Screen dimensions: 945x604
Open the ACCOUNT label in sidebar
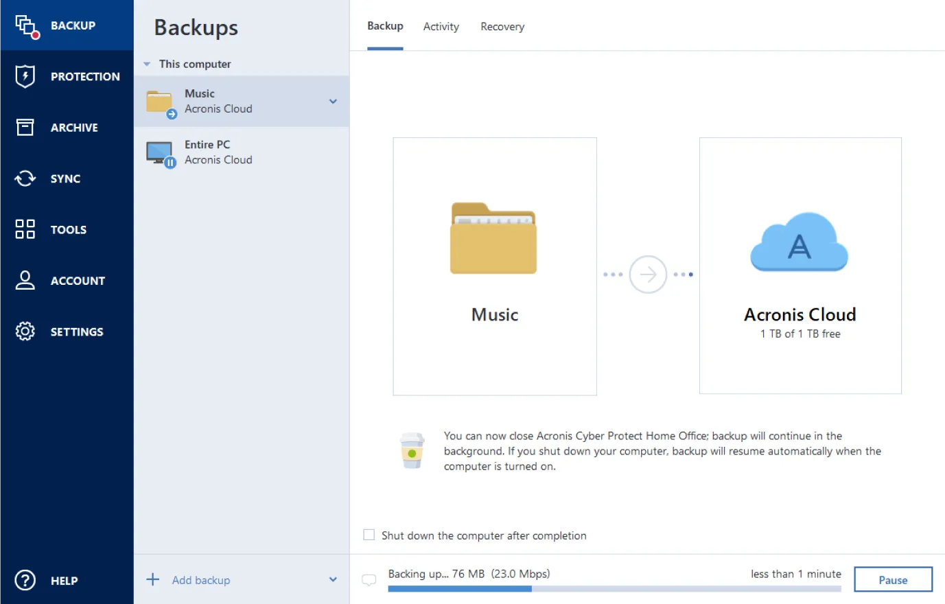pyautogui.click(x=78, y=281)
